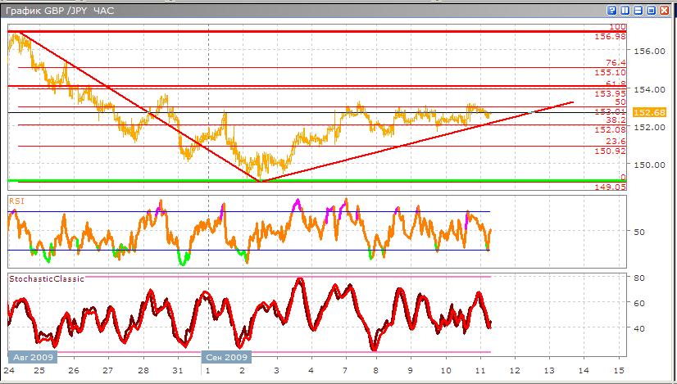Screen dimensions: 677x384
Task: Maximize the GBP/JPY chart window
Action: (651, 11)
